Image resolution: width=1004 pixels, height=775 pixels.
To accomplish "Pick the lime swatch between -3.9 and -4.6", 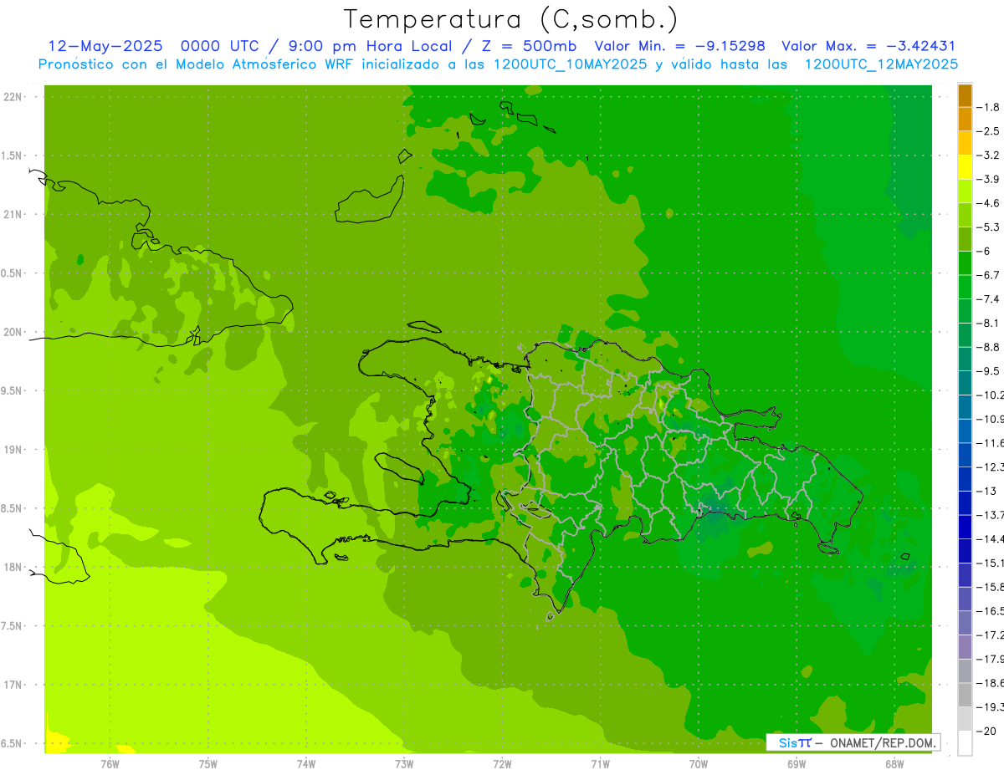I will [x=965, y=191].
